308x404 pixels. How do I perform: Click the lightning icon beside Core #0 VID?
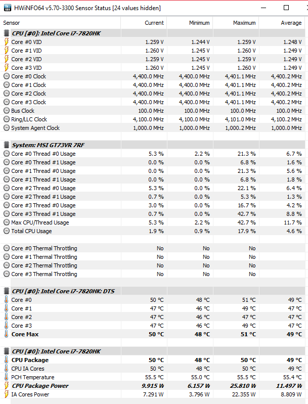tap(7, 42)
